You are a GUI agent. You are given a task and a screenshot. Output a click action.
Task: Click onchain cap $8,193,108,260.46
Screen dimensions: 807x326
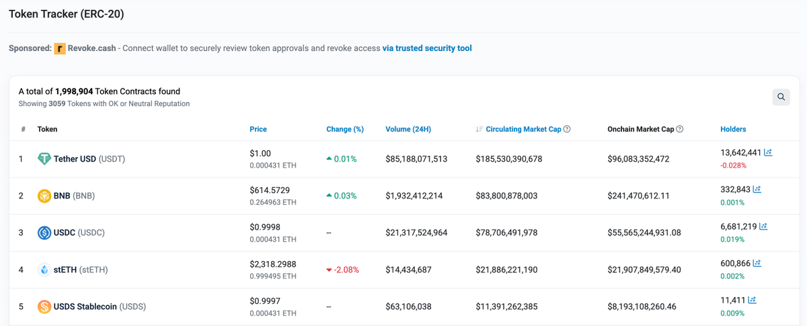[642, 307]
